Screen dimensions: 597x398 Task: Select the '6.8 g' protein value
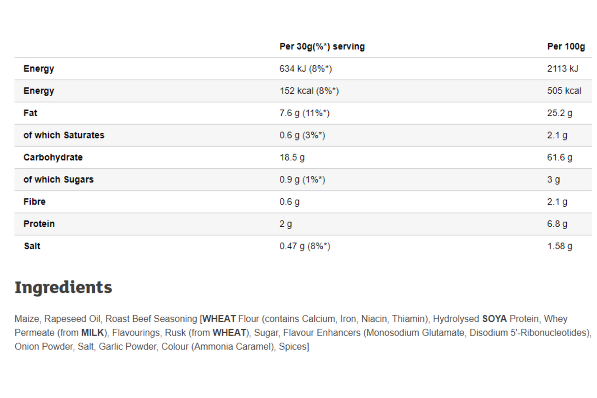557,224
